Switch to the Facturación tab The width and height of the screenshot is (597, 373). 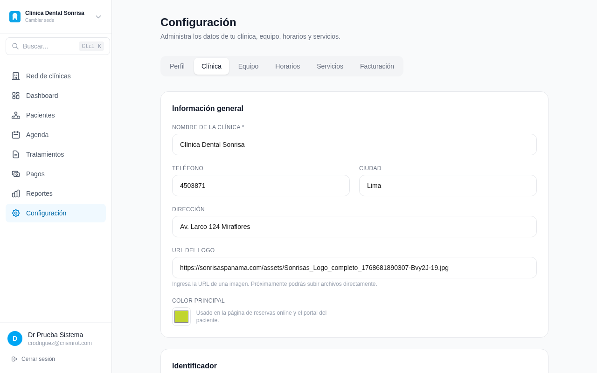pos(377,66)
